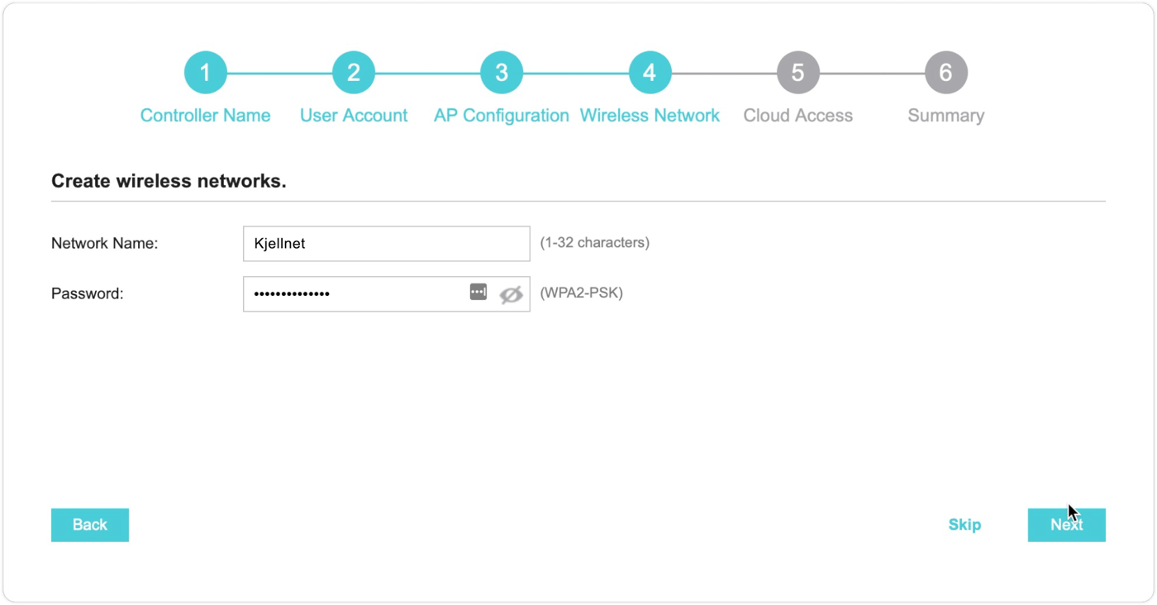This screenshot has height=605, width=1157.
Task: Click the "Network Name:" field label
Action: point(104,244)
